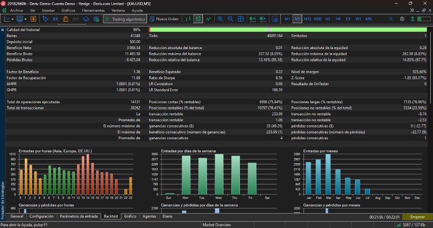Open the Herramientas menu
The width and height of the screenshot is (433, 228).
pos(93,10)
